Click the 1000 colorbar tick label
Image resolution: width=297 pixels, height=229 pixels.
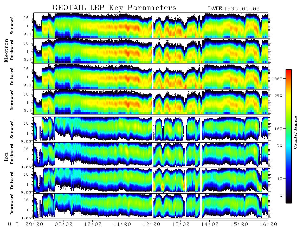pyautogui.click(x=277, y=79)
